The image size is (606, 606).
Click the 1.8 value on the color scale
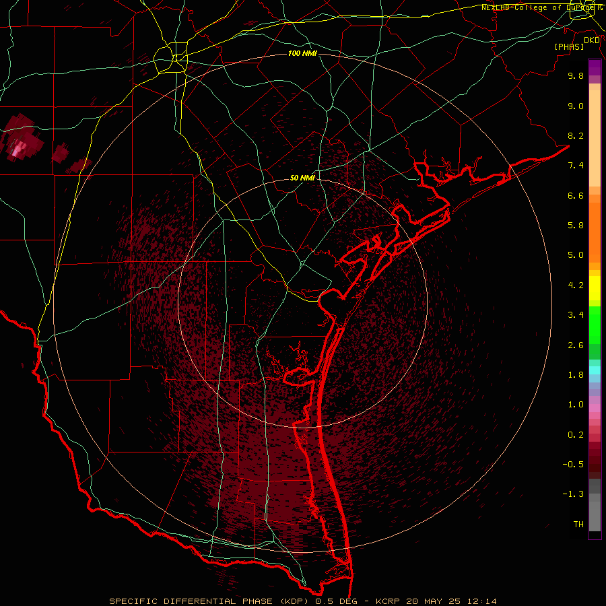576,375
